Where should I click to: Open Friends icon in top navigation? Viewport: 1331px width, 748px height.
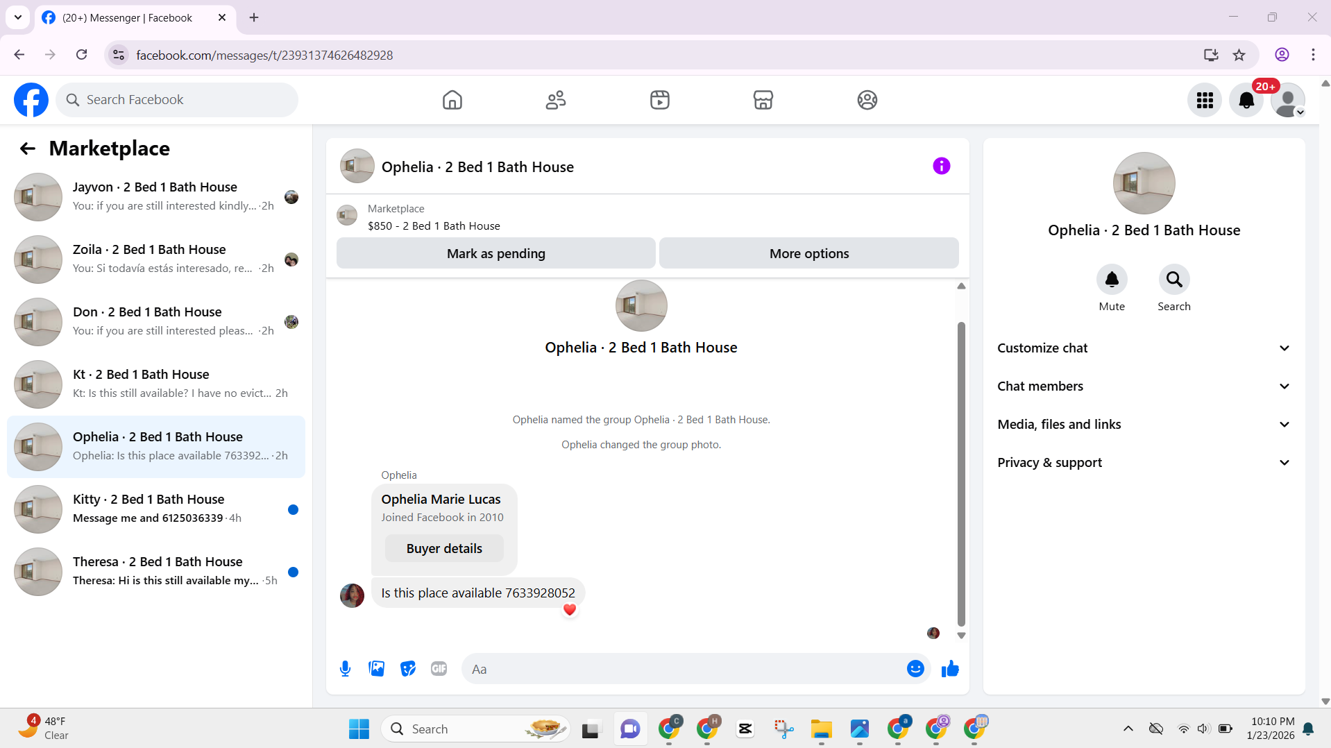[x=556, y=100]
